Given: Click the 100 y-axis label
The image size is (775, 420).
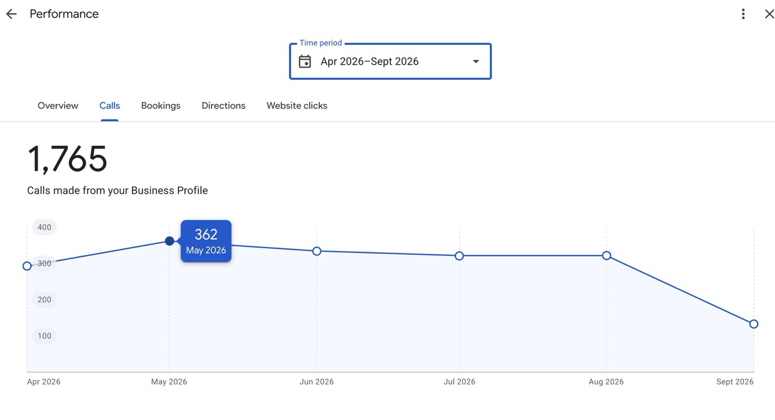Looking at the screenshot, I should tap(44, 336).
